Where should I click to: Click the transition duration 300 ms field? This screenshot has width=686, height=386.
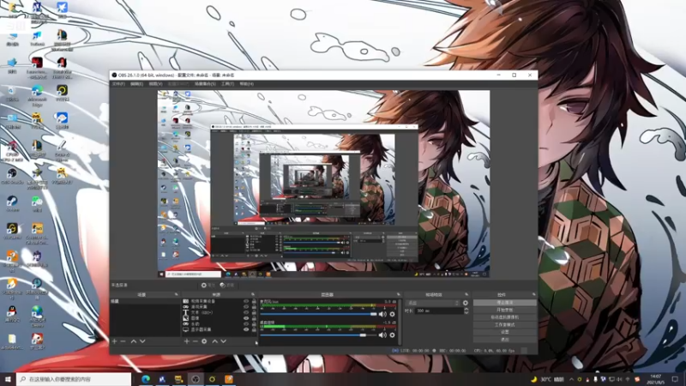coord(439,311)
